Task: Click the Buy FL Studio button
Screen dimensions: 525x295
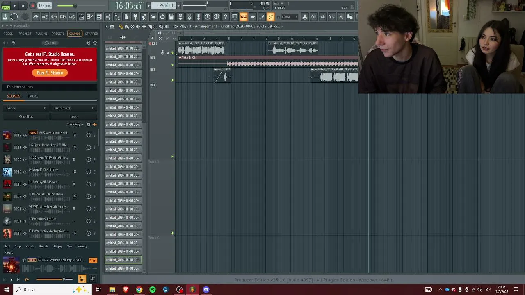Action: [x=50, y=73]
